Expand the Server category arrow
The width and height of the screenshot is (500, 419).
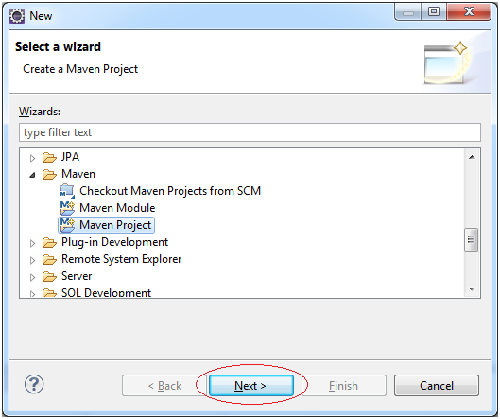32,277
